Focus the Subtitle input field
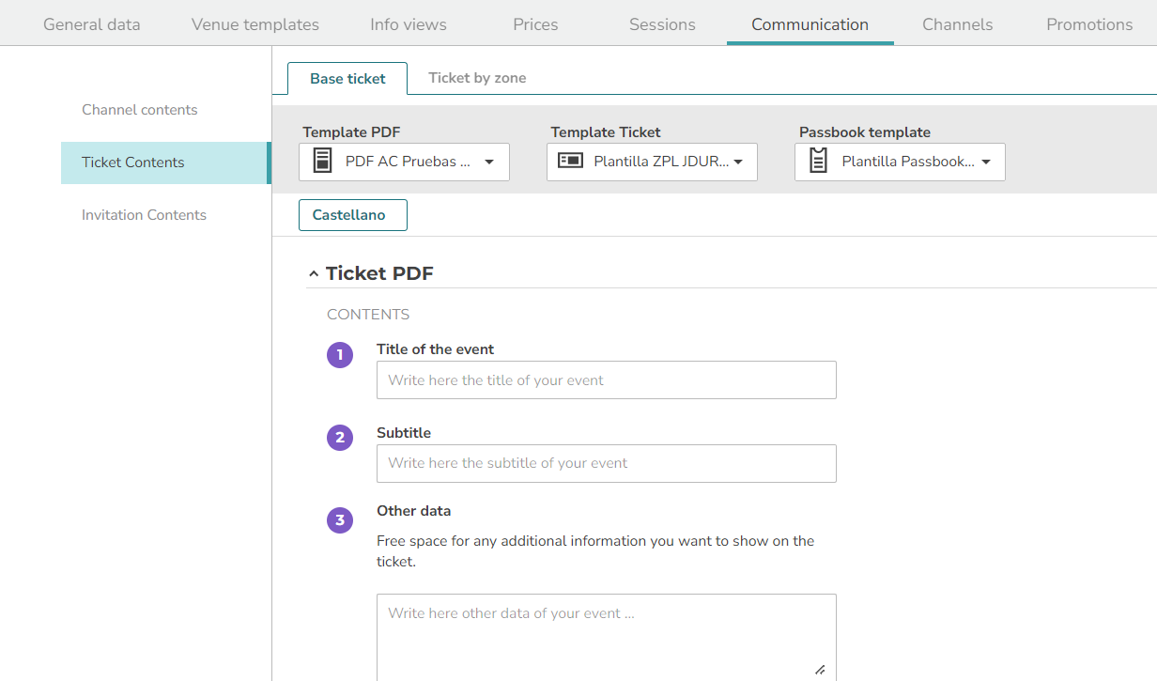The image size is (1157, 681). [x=607, y=463]
